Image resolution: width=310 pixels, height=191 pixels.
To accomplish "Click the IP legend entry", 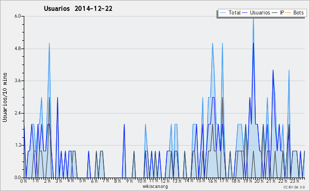I will click(278, 12).
